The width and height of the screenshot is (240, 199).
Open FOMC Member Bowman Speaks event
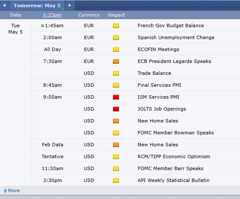point(176,133)
